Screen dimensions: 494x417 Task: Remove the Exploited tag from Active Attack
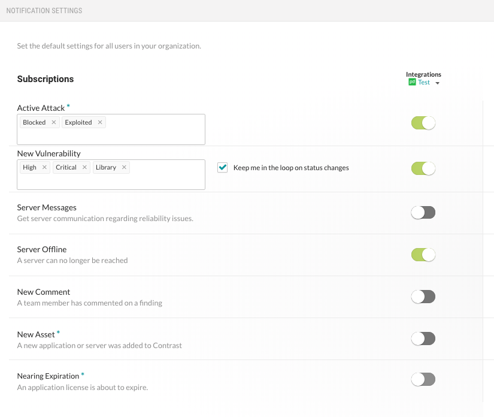coord(99,122)
